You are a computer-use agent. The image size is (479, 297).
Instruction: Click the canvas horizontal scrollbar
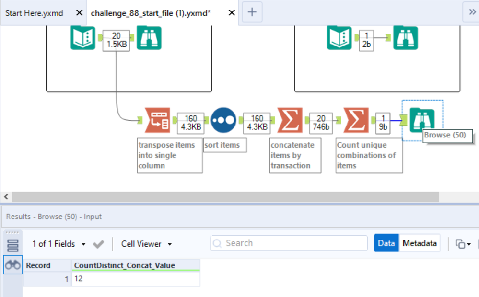225,197
